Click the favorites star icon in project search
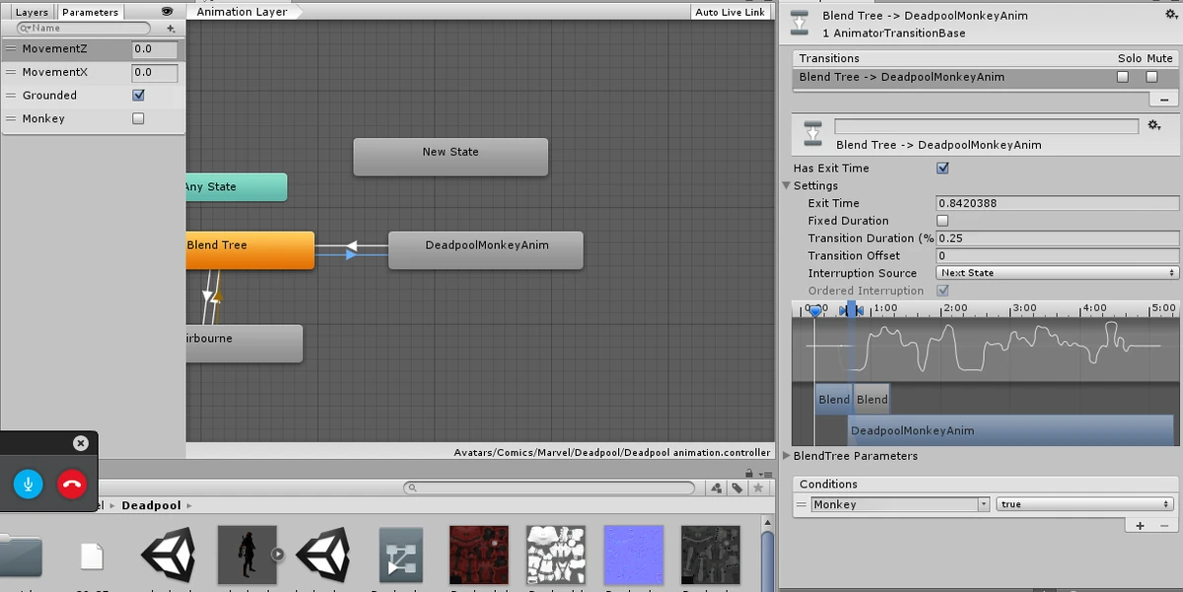 click(x=757, y=488)
